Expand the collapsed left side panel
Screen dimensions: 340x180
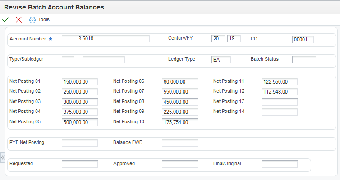(3, 157)
